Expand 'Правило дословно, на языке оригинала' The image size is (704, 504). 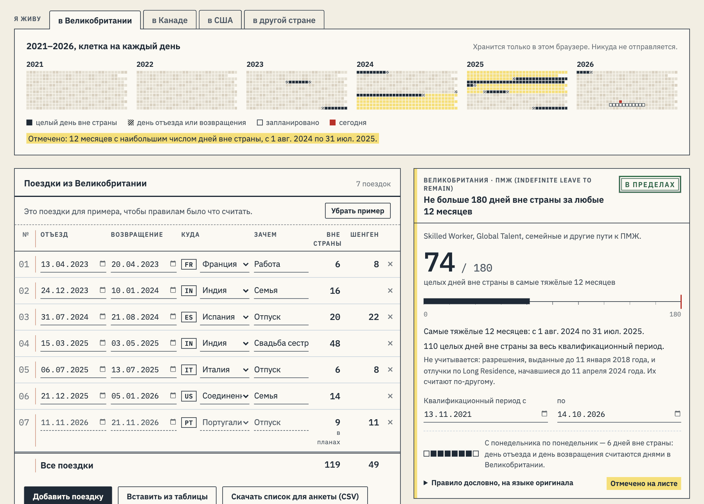(498, 483)
